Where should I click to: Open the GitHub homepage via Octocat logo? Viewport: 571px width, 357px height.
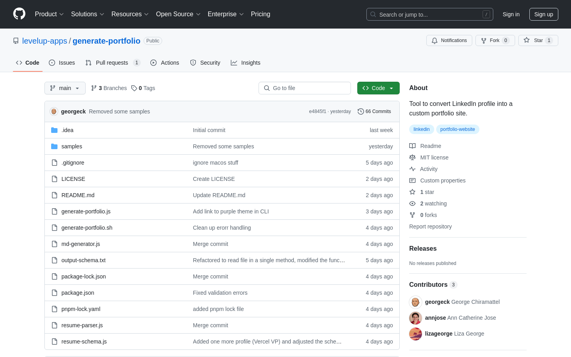tap(19, 14)
